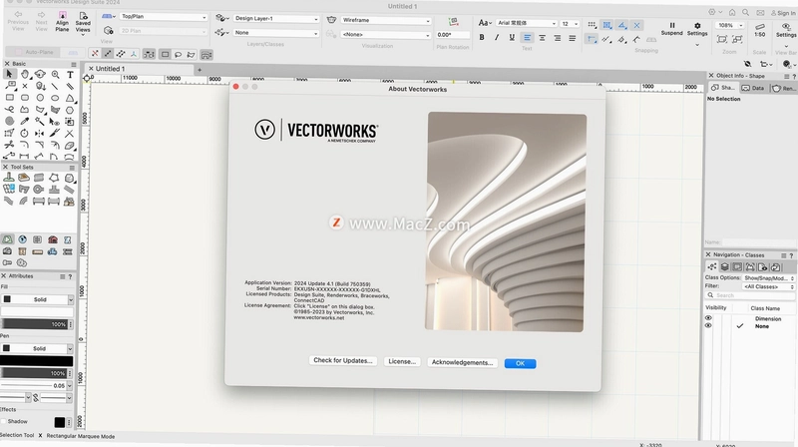Select the Eyedropper tool
This screenshot has width=798, height=447.
coord(24,121)
